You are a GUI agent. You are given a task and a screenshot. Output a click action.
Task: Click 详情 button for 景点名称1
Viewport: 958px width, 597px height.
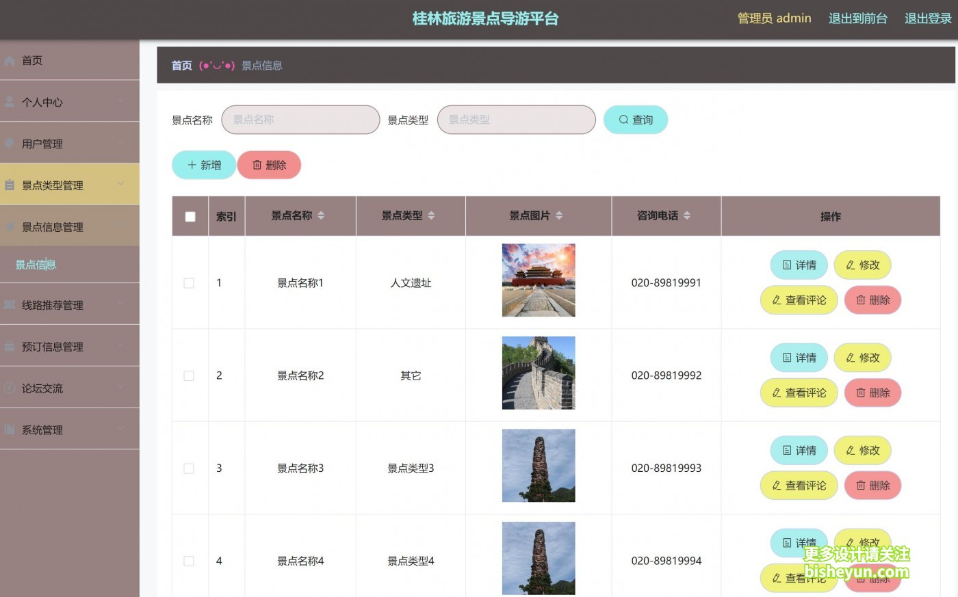pos(799,265)
